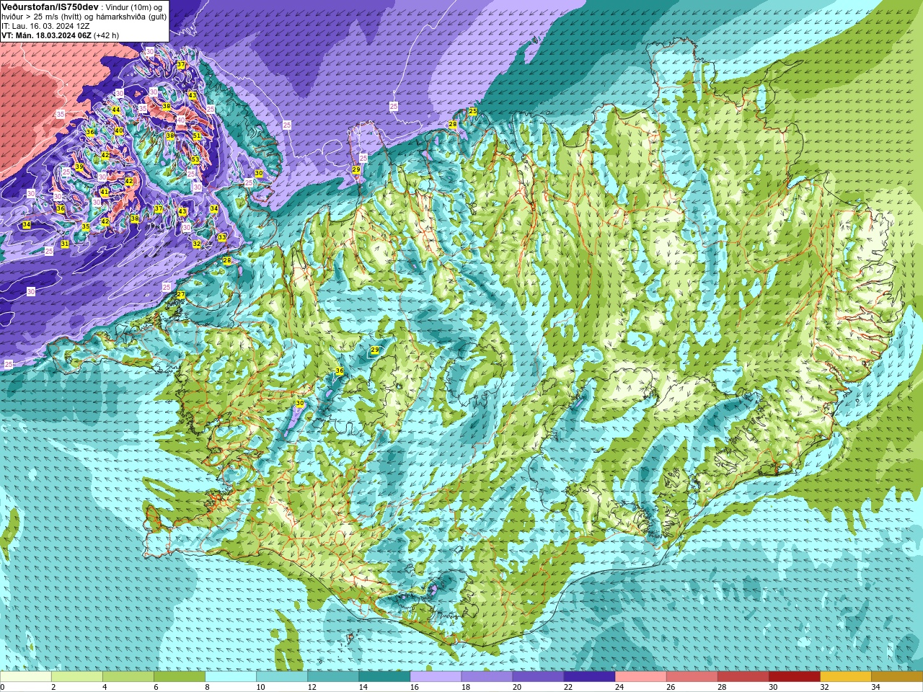Click the title text "Veðurstofan/IS750dev"

50,6
